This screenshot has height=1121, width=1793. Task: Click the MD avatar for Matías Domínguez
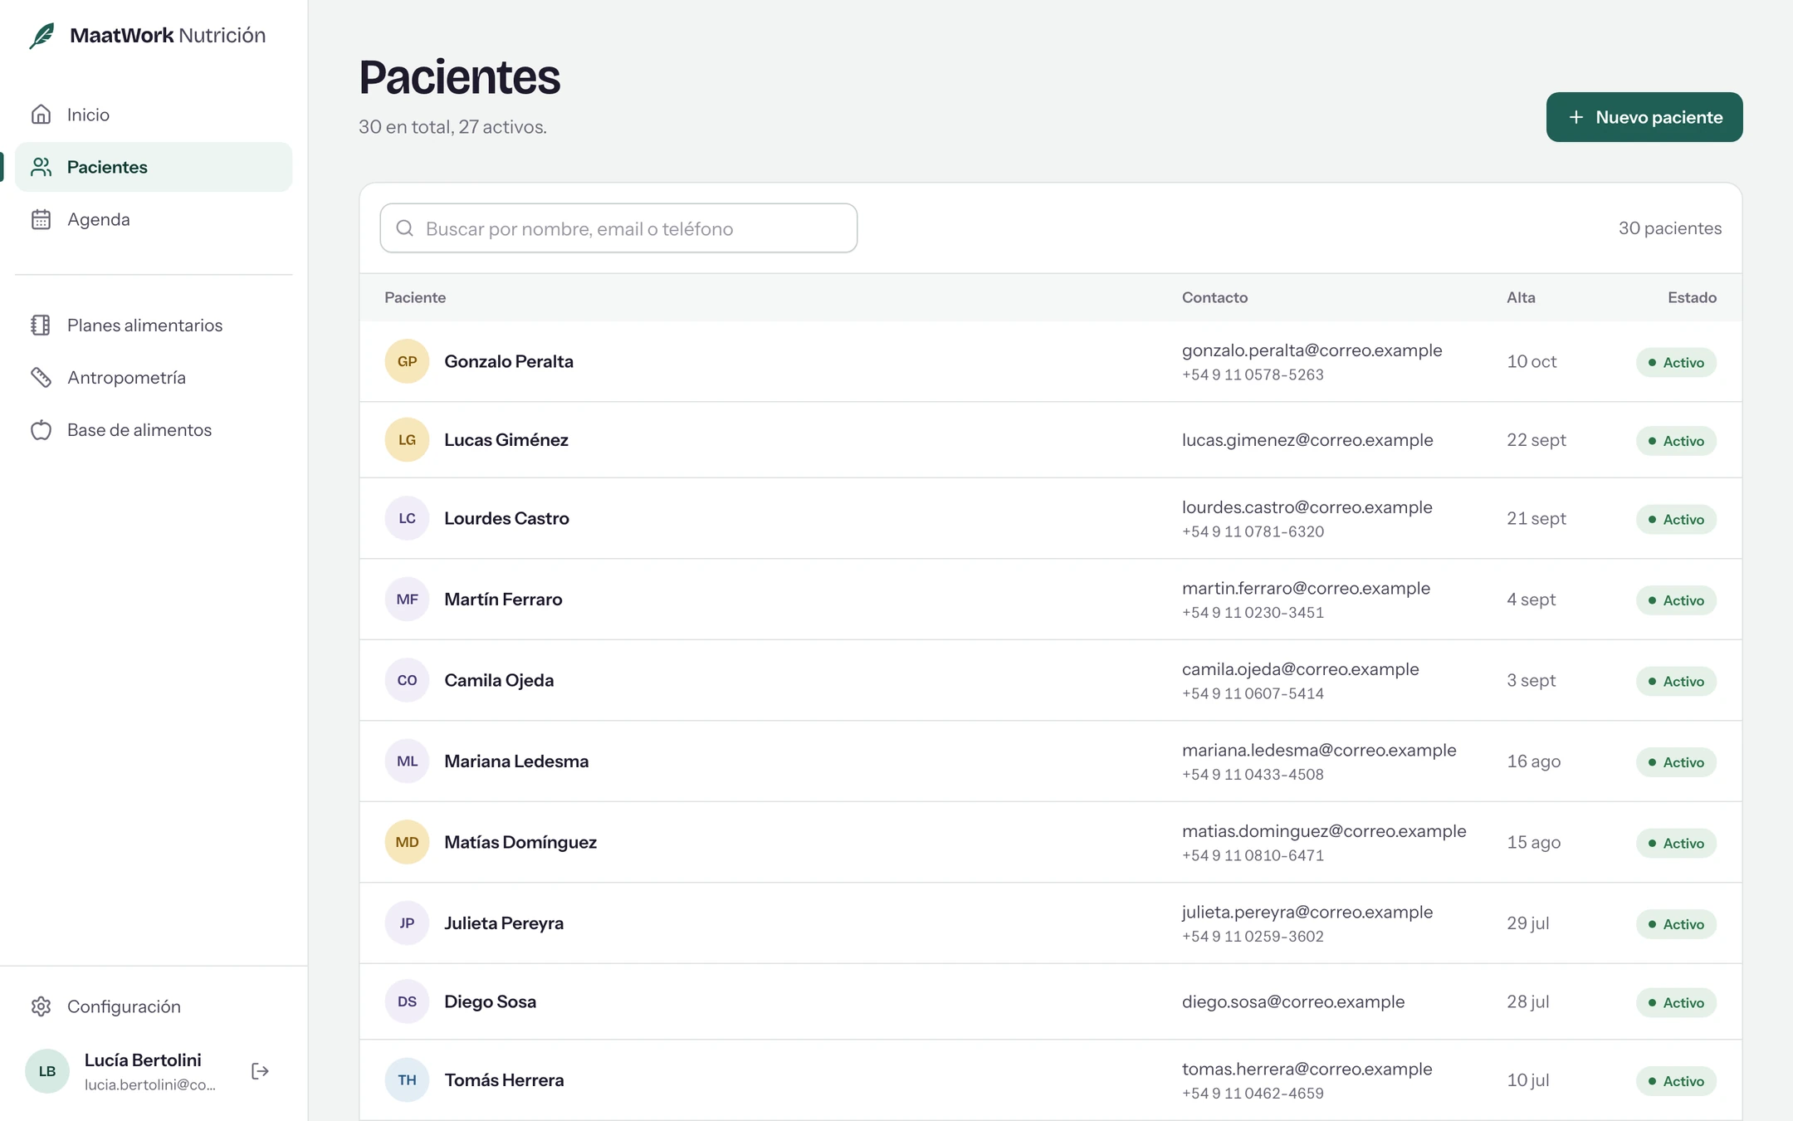407,842
